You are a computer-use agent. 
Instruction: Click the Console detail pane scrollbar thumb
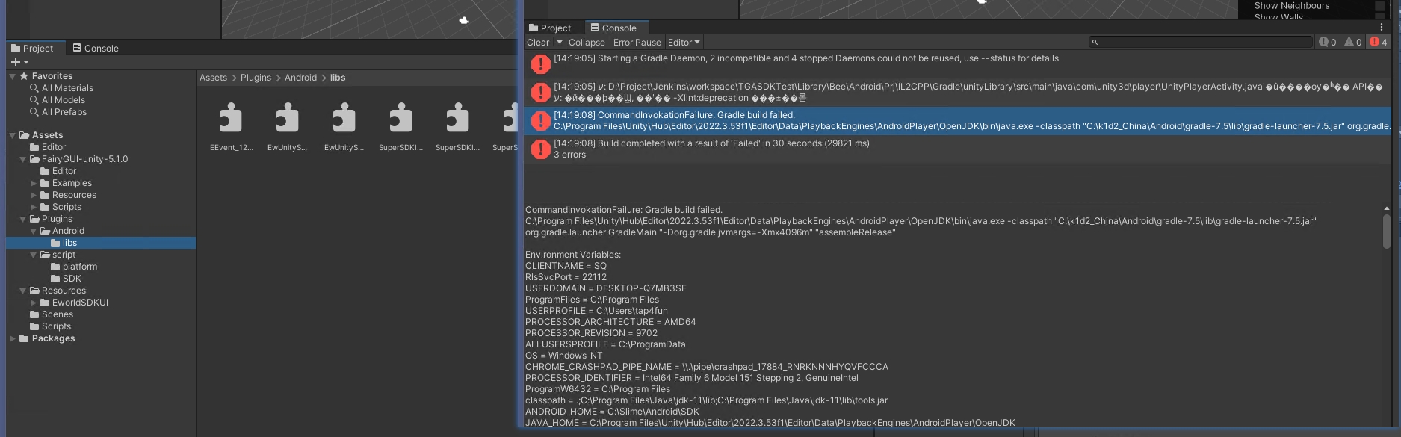click(x=1387, y=232)
